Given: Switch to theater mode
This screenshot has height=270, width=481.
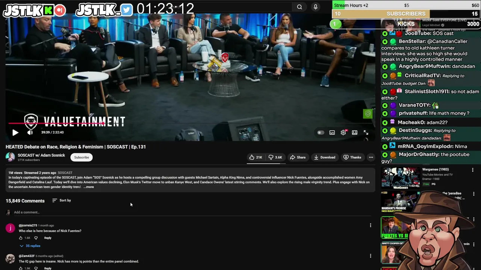Looking at the screenshot, I should [x=354, y=132].
